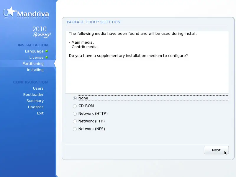Select the Network (HTTP) option
Screen dimensions: 236x177
(75, 114)
